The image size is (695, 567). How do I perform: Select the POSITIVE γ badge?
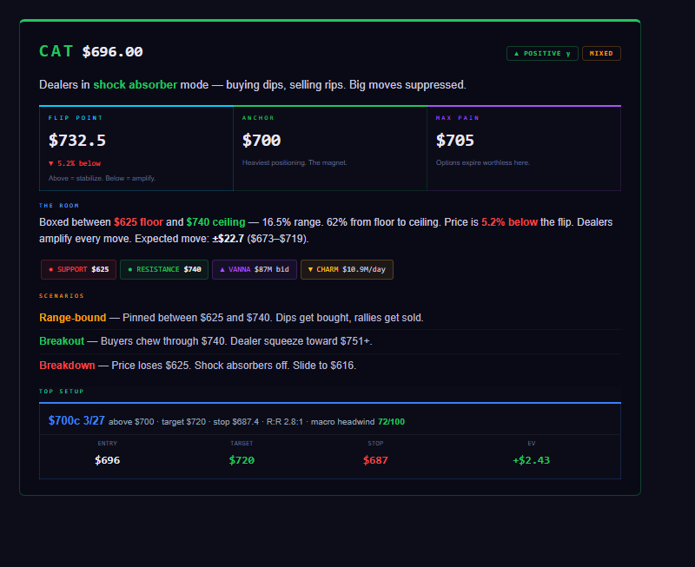pyautogui.click(x=542, y=53)
